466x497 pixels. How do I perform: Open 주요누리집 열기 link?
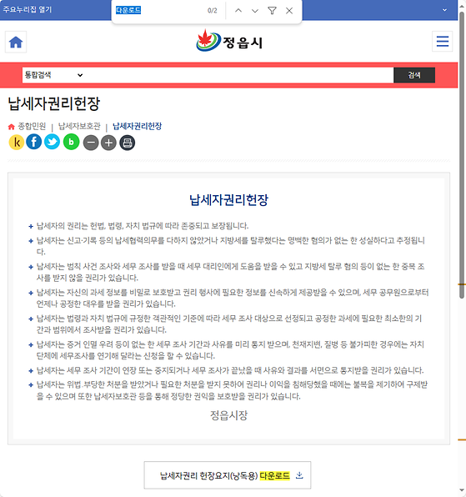(28, 9)
